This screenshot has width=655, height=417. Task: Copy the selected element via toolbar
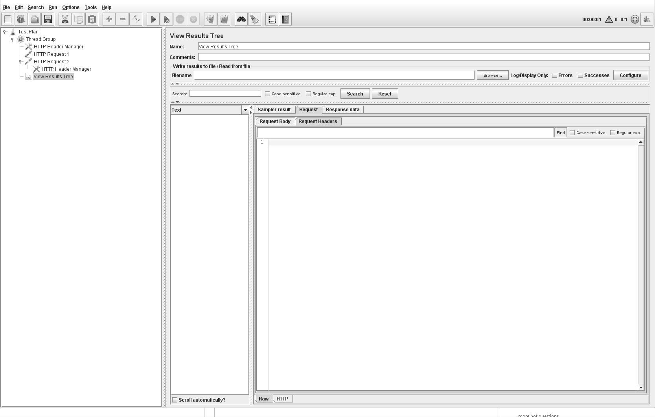click(78, 19)
